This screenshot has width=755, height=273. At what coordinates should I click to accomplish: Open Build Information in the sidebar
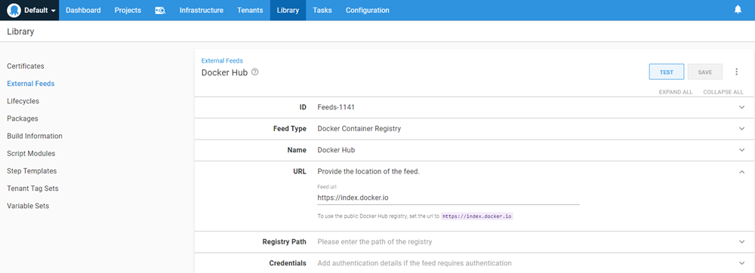pos(35,136)
